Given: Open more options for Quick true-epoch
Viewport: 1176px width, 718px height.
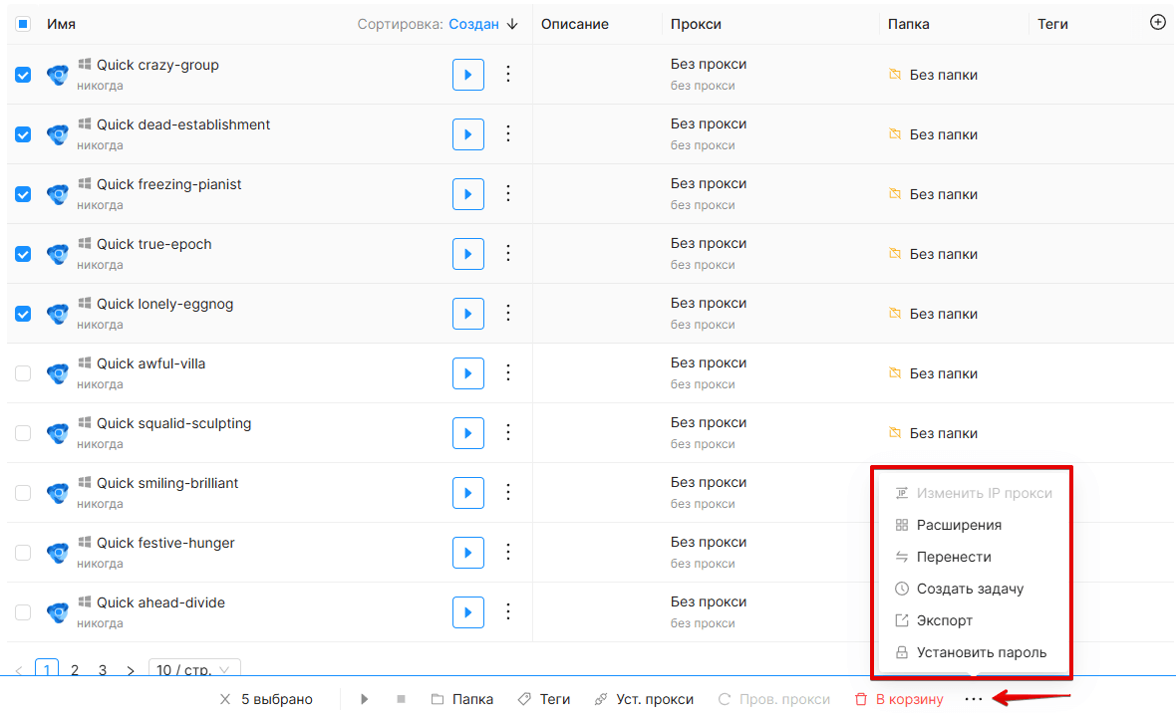Looking at the screenshot, I should 507,253.
